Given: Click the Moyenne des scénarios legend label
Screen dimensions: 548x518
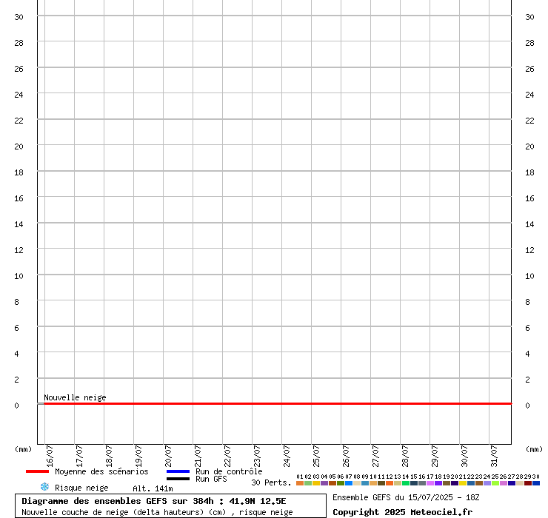Looking at the screenshot, I should [101, 471].
